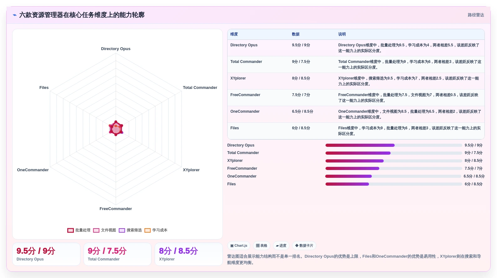Open the 8分 / 8.5分 XYplorer card
This screenshot has width=497, height=278.
pyautogui.click(x=189, y=254)
